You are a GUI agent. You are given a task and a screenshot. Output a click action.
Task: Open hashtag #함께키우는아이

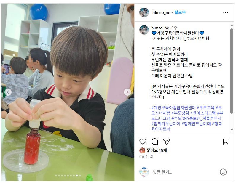pos(165,124)
